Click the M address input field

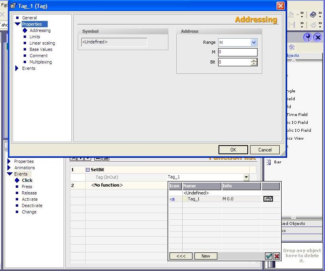[x=237, y=52]
